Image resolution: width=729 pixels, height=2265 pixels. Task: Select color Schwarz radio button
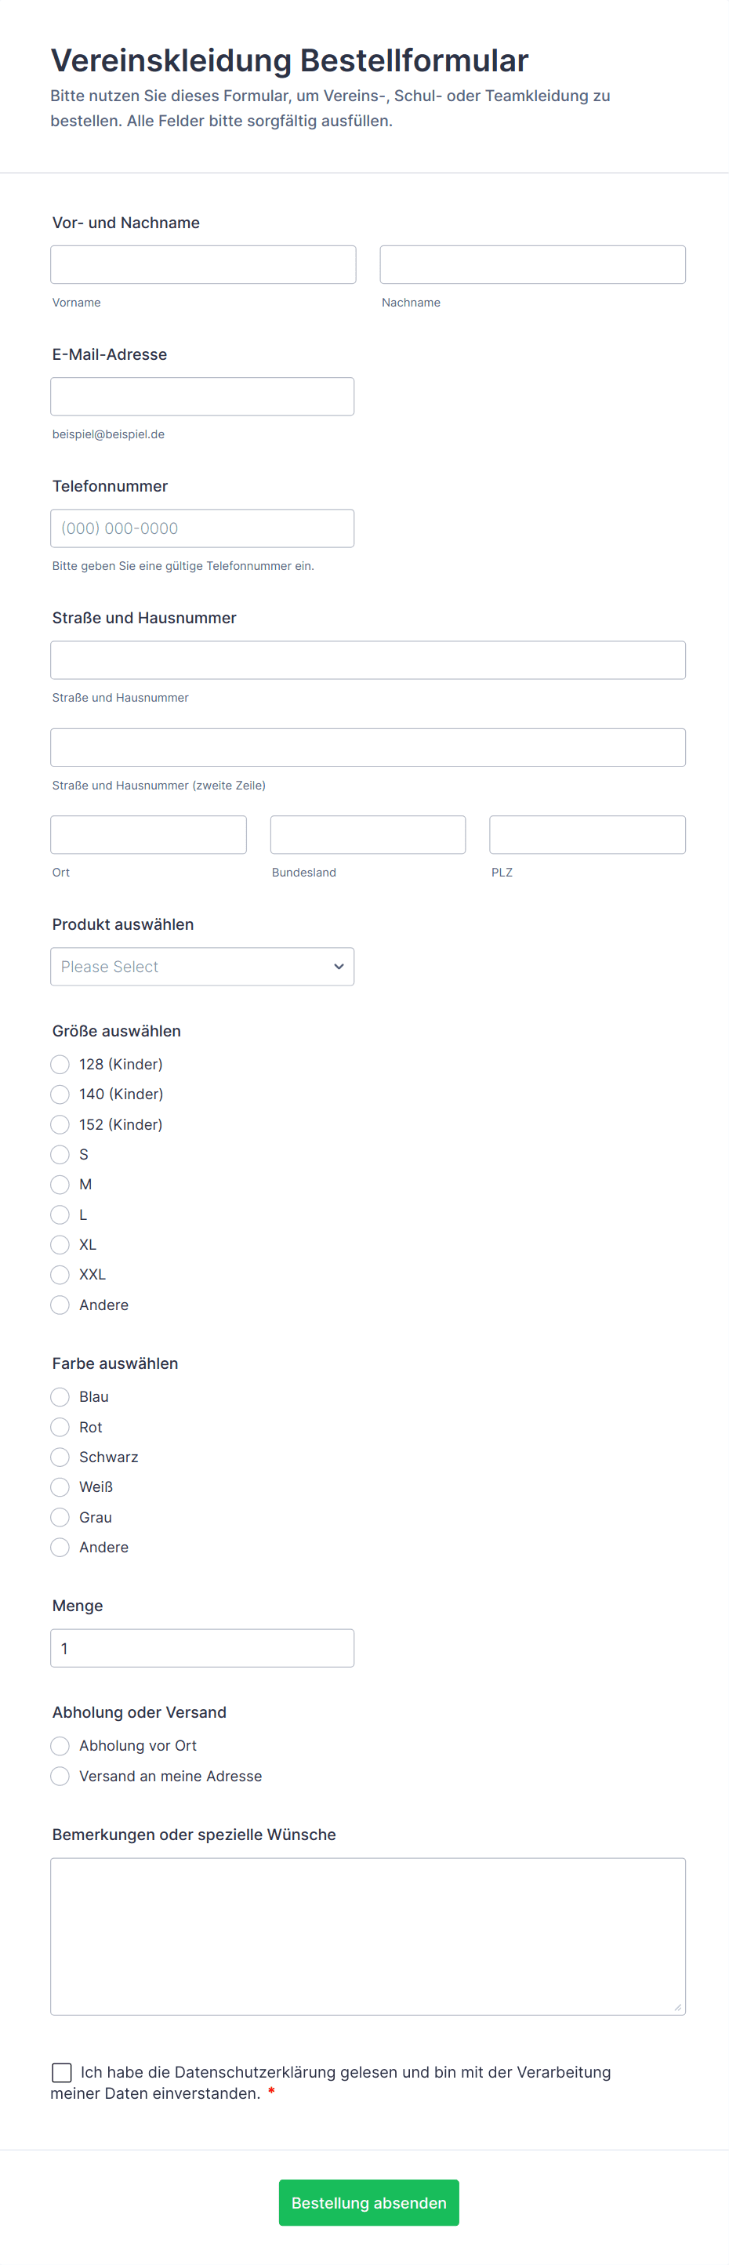tap(60, 1457)
